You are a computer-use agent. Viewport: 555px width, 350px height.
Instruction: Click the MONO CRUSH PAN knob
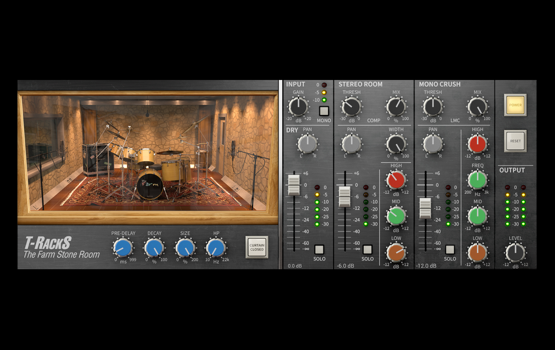coord(433,144)
